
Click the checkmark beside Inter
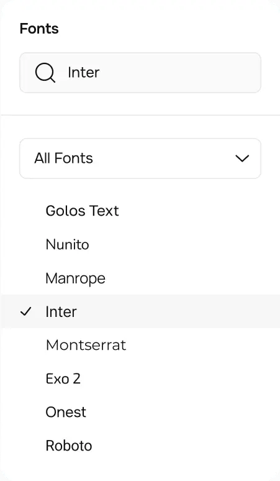click(25, 312)
